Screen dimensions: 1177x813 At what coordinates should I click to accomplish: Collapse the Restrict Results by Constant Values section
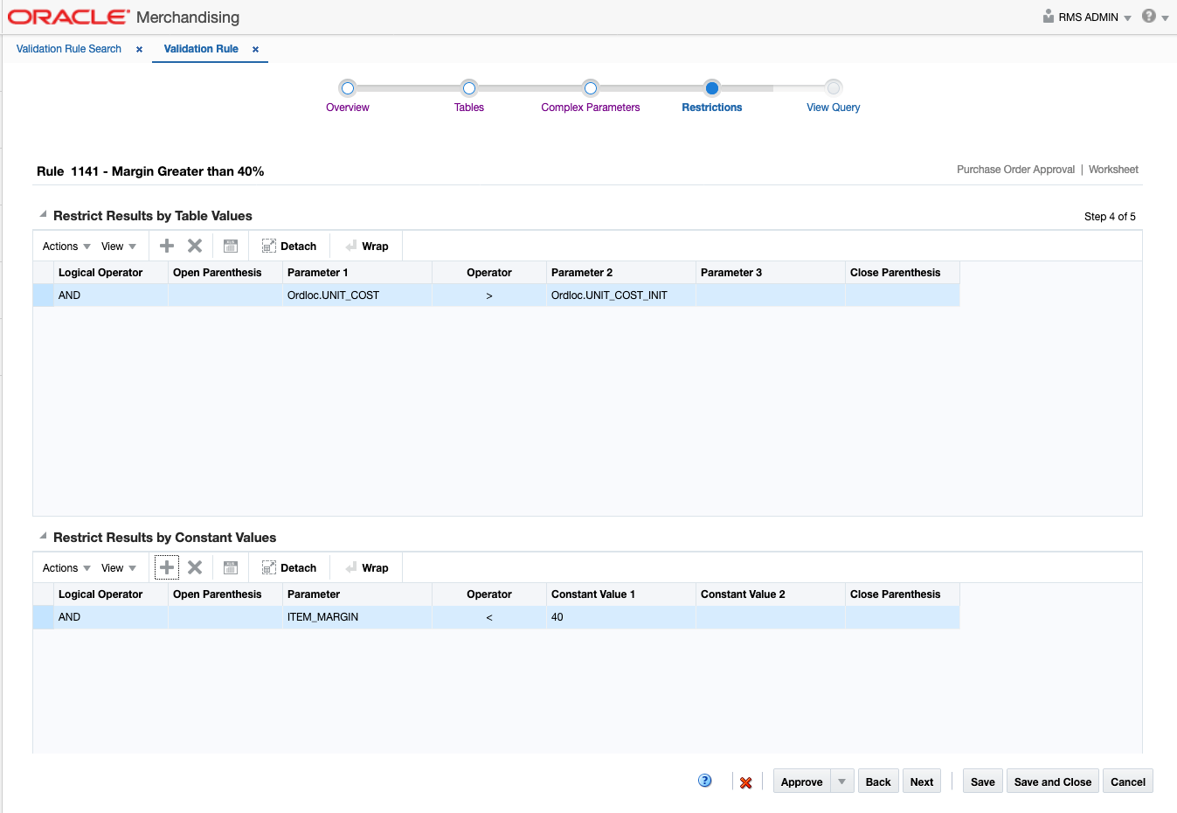click(x=41, y=537)
